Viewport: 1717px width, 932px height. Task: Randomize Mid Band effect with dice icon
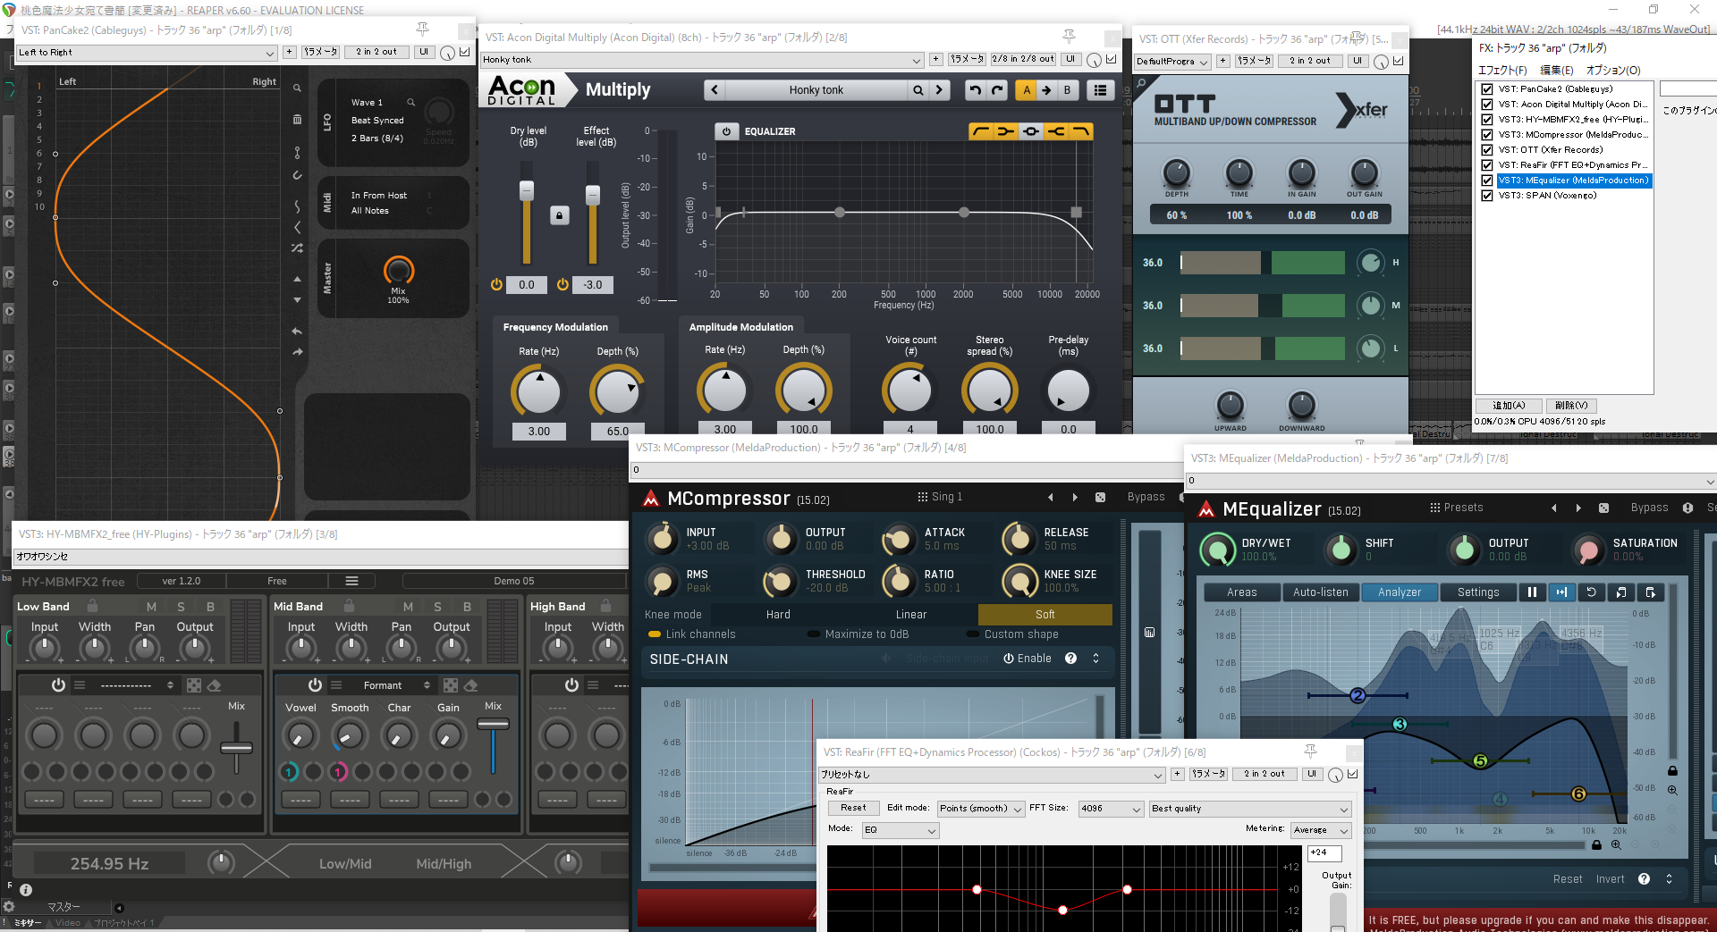pyautogui.click(x=450, y=685)
